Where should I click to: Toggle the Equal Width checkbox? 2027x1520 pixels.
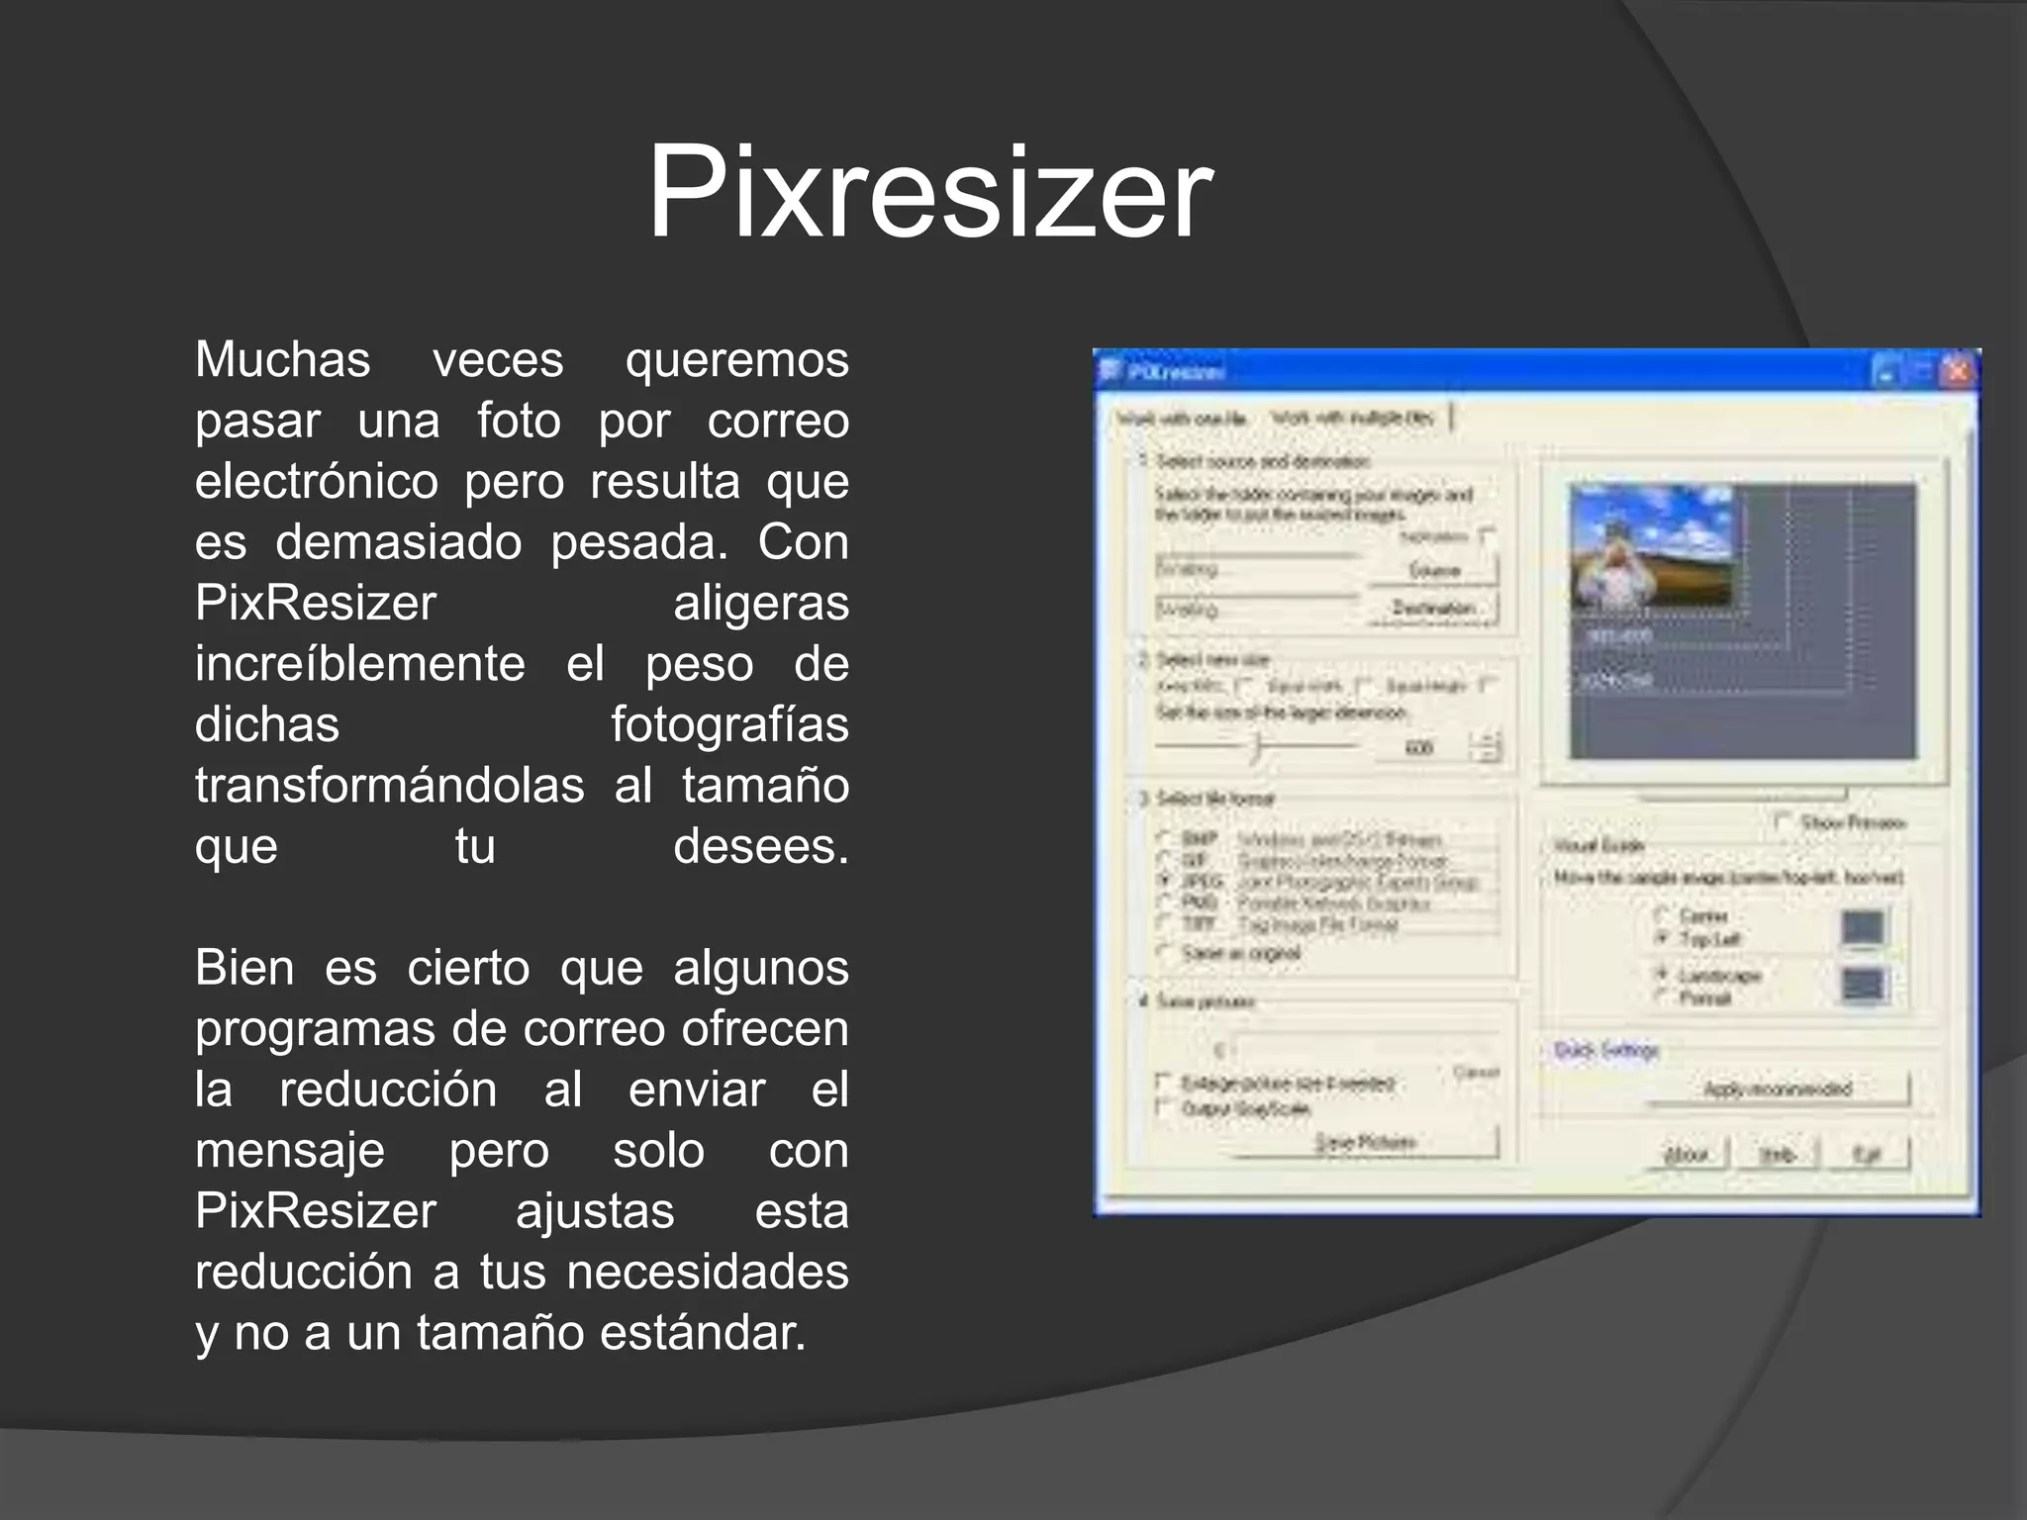click(1364, 686)
